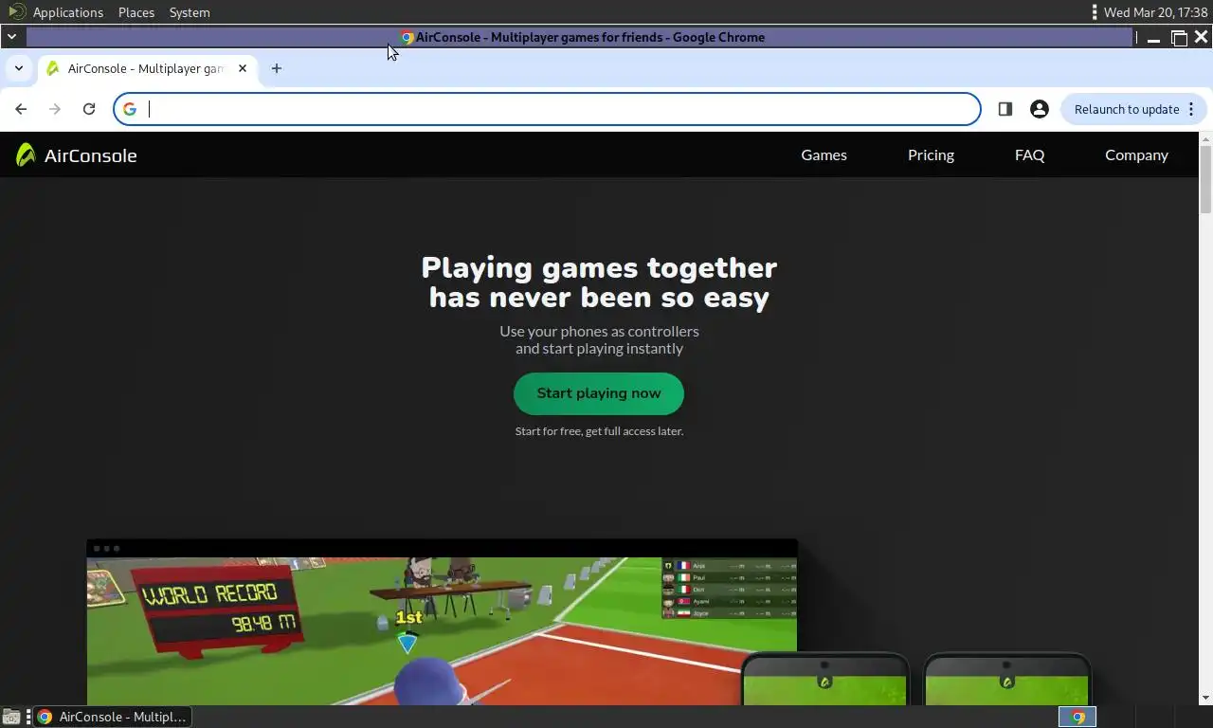The height and width of the screenshot is (728, 1213).
Task: Click the three-dot icon in the top system panel
Action: (x=1095, y=12)
